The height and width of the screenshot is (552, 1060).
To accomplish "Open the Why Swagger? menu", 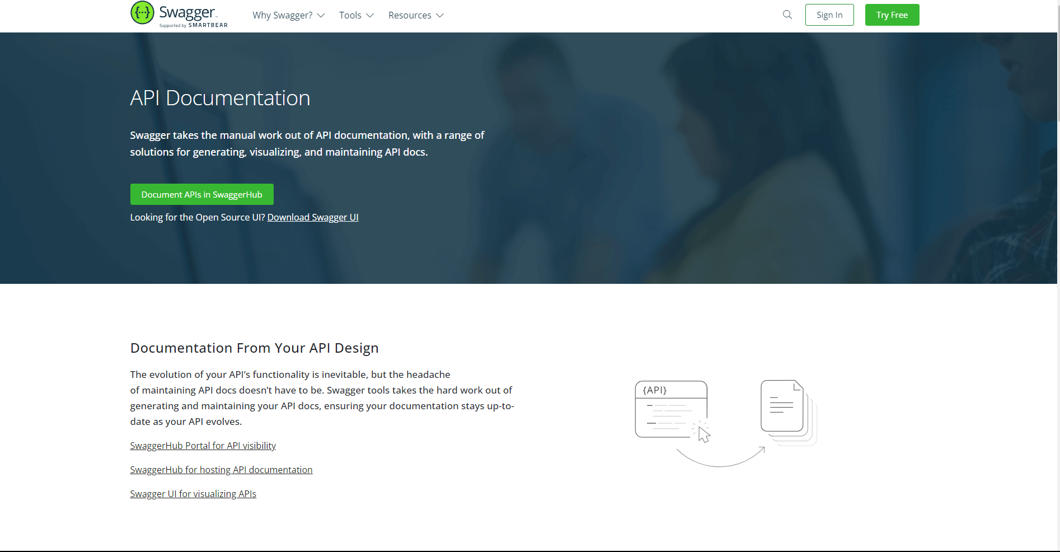I will point(282,16).
